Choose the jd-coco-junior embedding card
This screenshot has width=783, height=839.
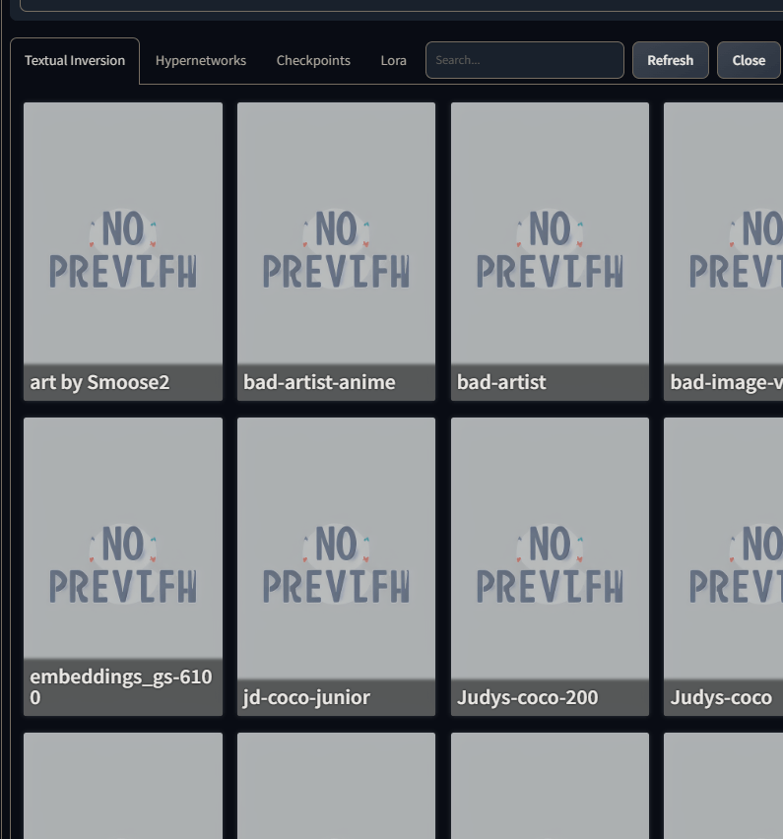point(336,566)
